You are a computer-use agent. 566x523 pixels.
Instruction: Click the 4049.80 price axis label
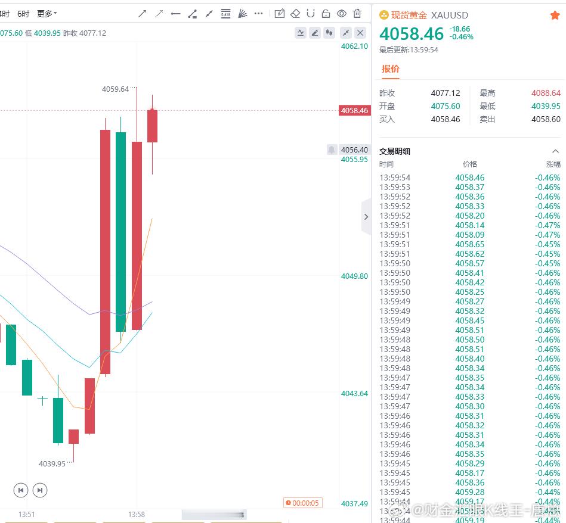[354, 276]
